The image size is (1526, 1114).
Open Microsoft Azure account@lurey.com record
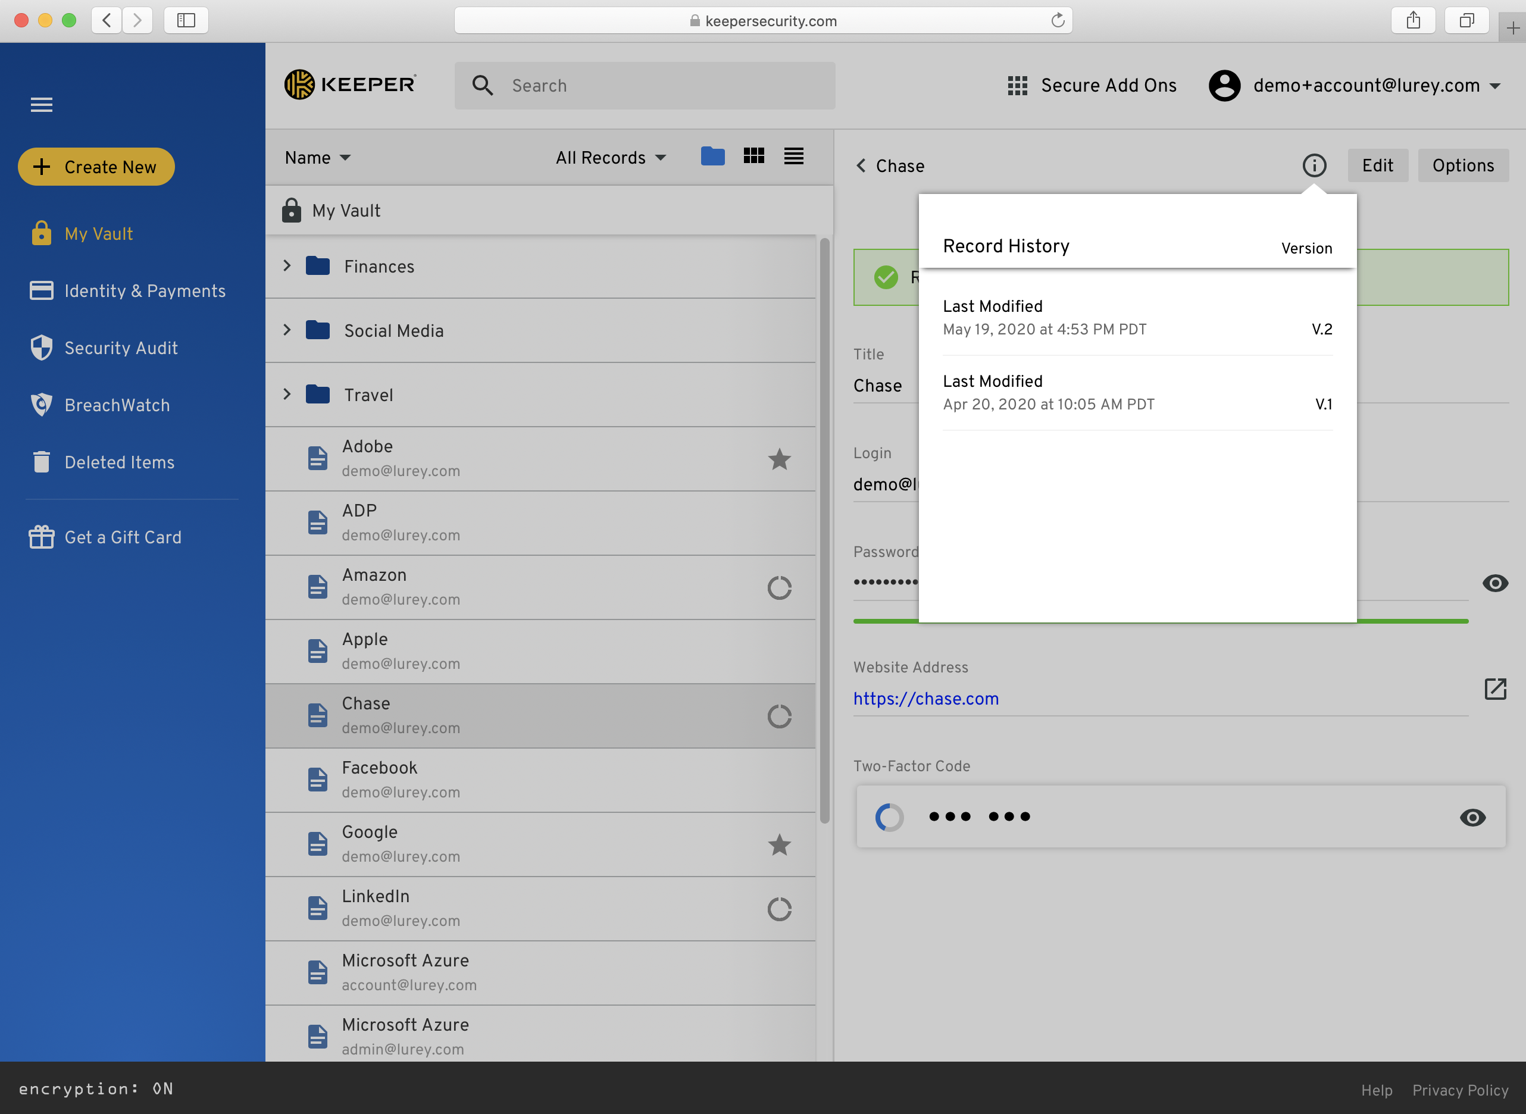point(540,973)
